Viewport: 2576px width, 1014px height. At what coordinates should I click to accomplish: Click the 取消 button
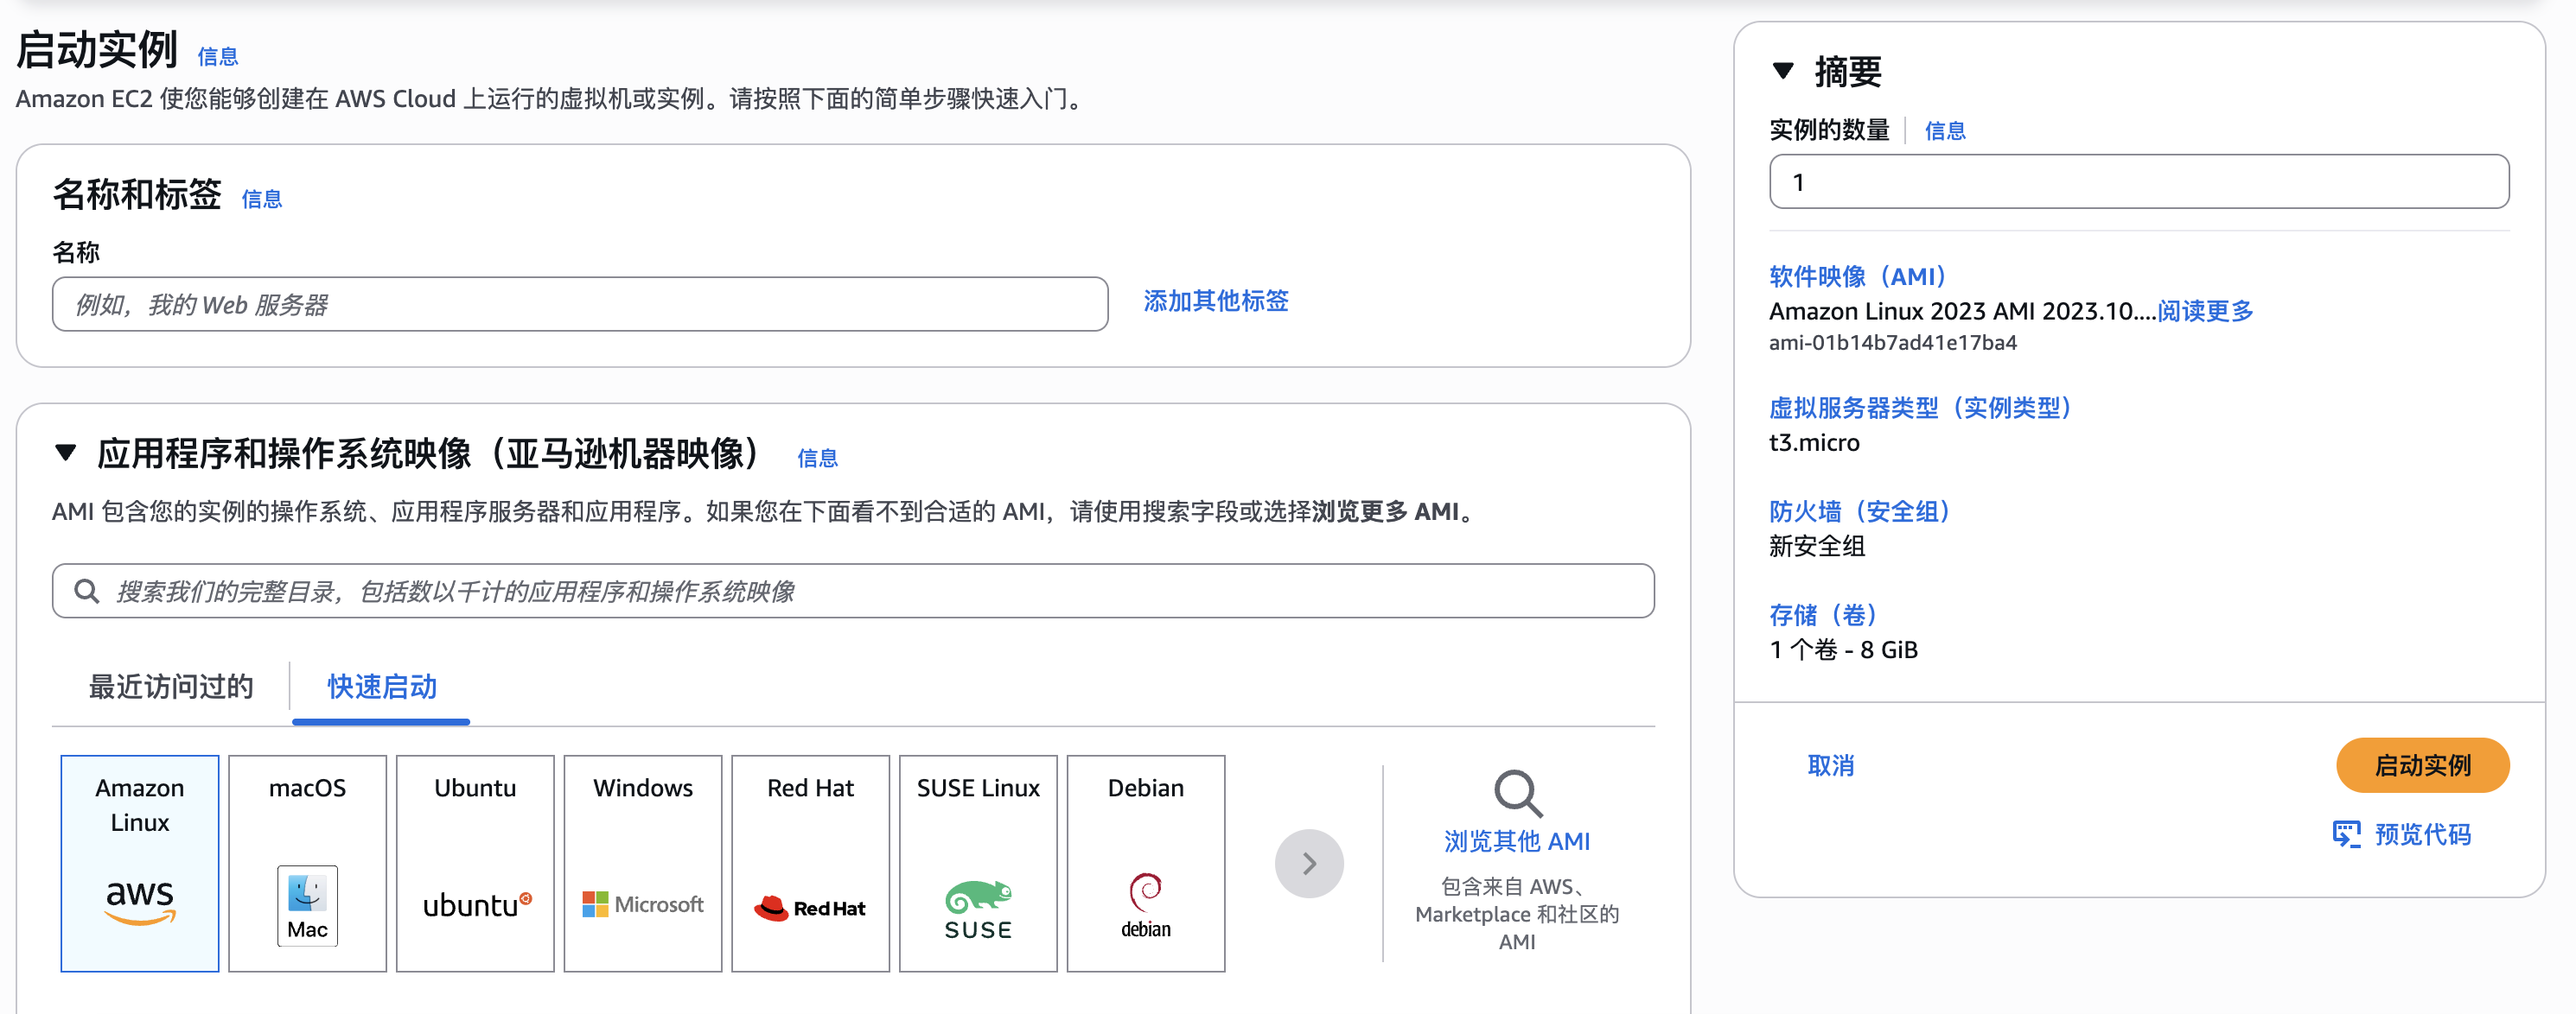pyautogui.click(x=1830, y=765)
